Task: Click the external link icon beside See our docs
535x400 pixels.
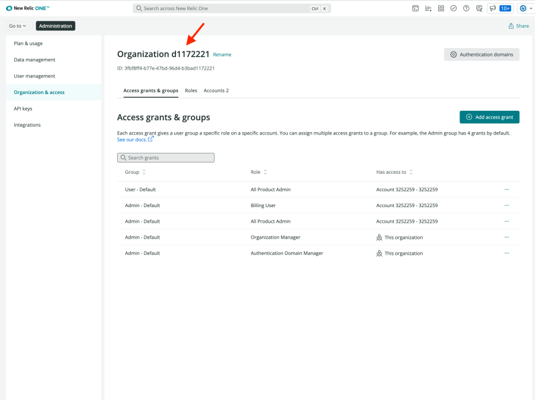Action: tap(151, 139)
